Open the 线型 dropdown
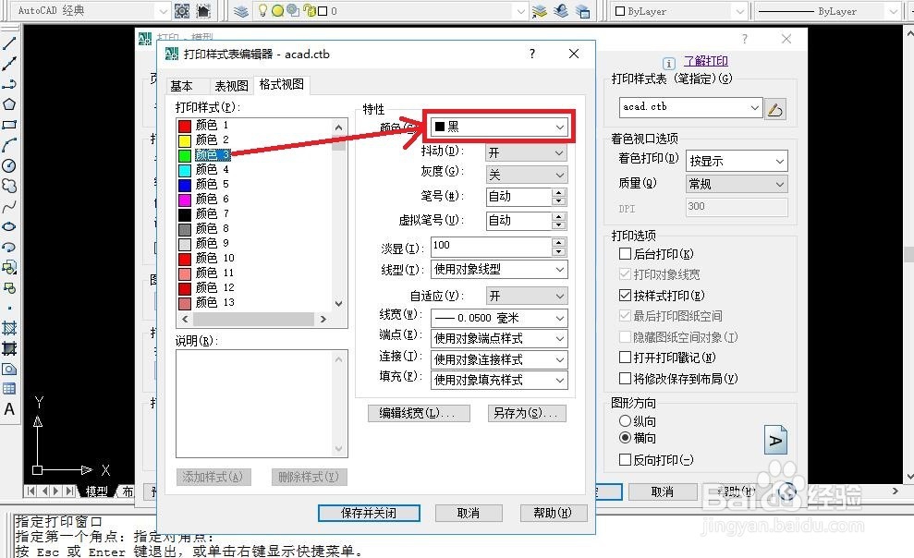Image resolution: width=914 pixels, height=558 pixels. [499, 269]
